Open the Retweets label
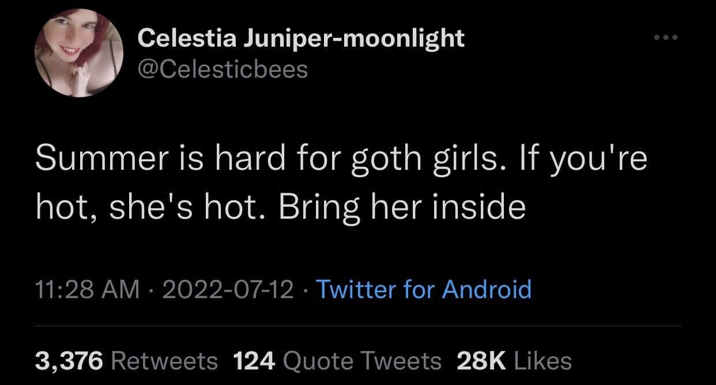Viewport: 716px width, 385px height. (x=163, y=361)
